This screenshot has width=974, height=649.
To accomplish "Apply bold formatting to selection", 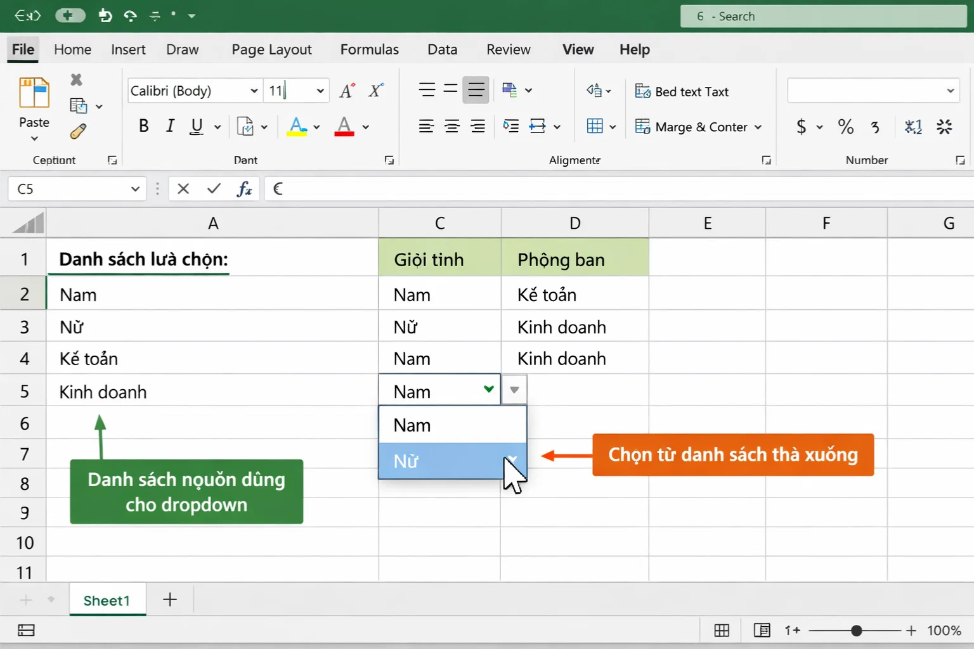I will pos(143,126).
